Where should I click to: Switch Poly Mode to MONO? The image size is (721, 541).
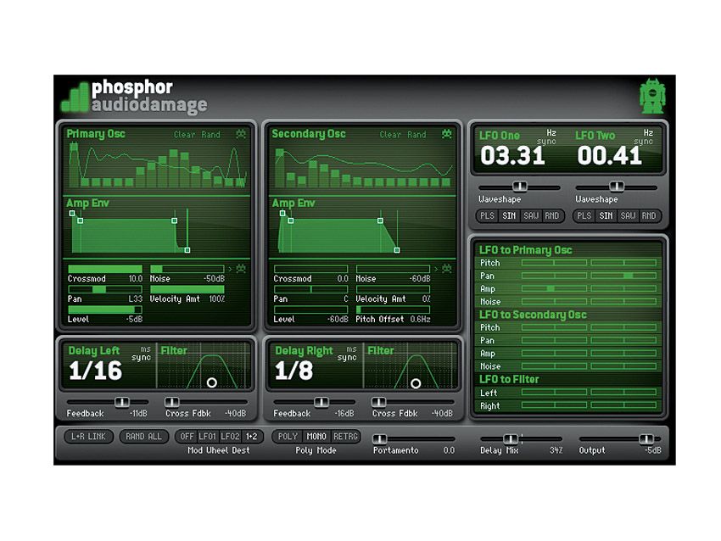(316, 436)
